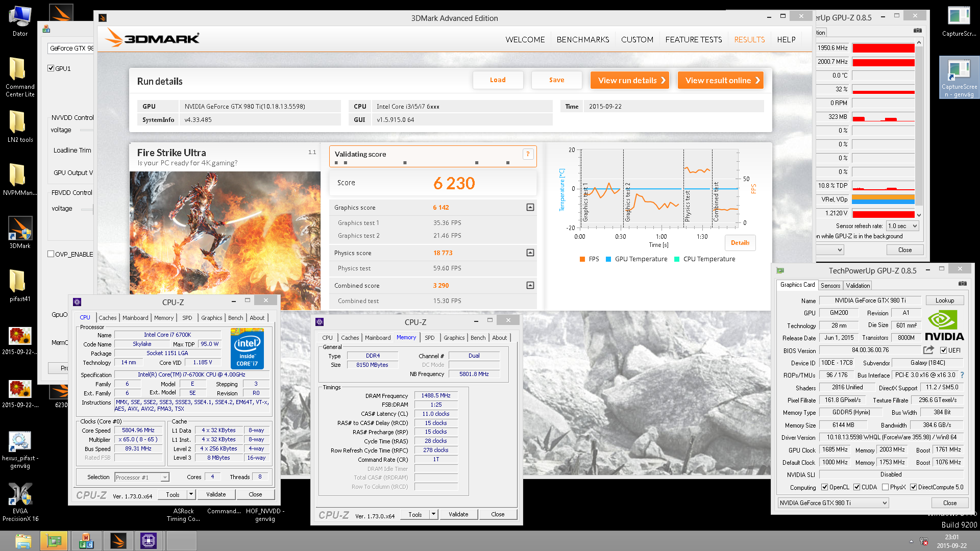Switch to the Validation tab in GPU-Z

tap(857, 286)
